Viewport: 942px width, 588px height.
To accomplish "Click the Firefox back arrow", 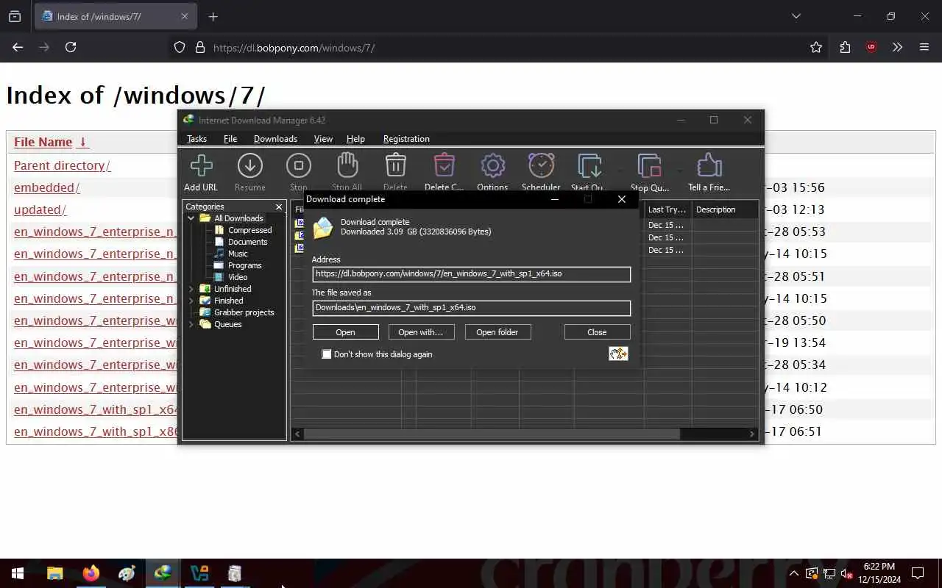I will click(x=18, y=47).
